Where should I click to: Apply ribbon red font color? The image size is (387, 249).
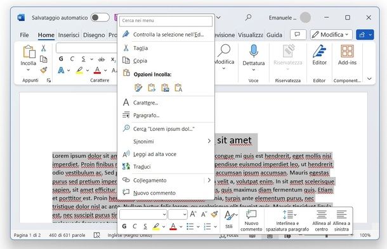pyautogui.click(x=98, y=71)
